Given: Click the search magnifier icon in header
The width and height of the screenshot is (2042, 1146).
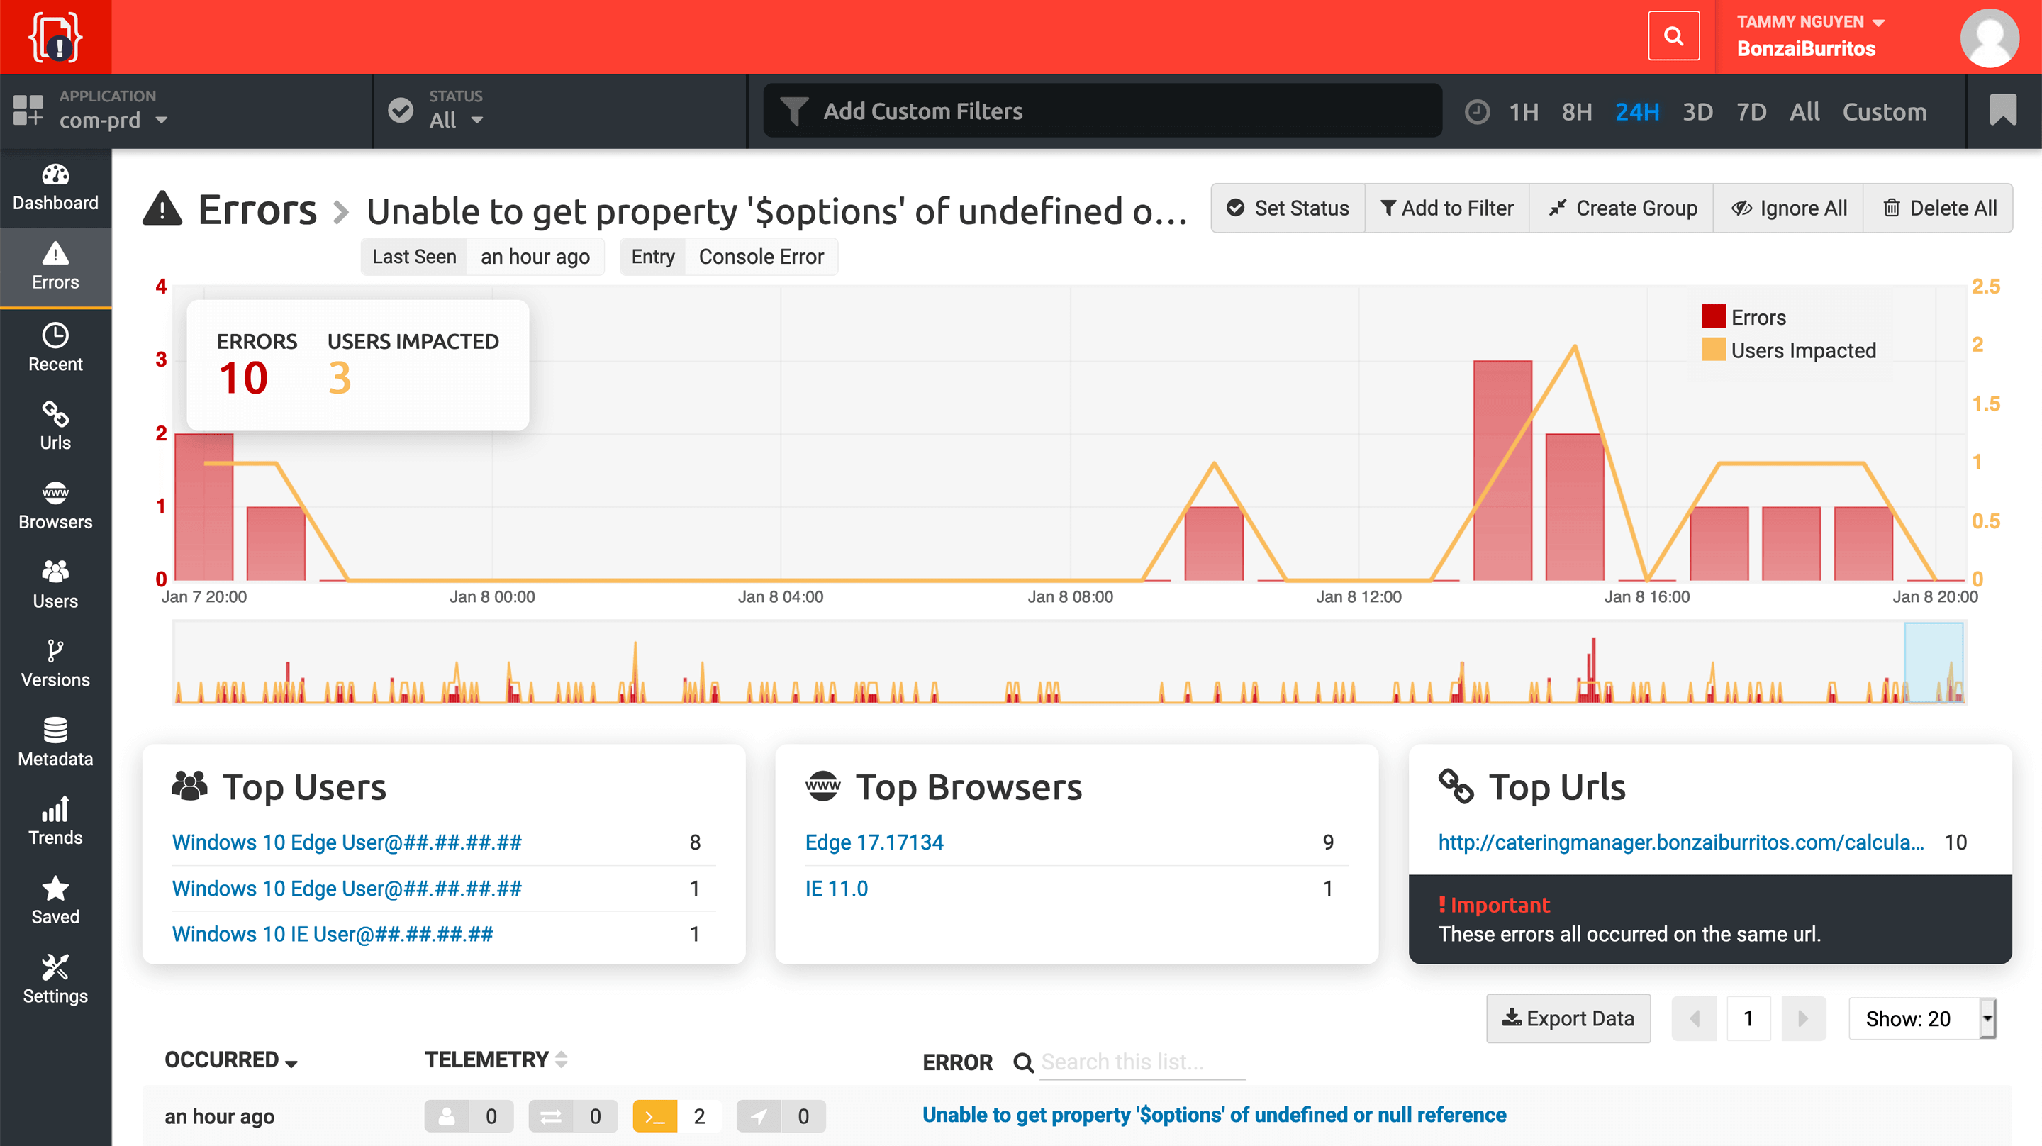Looking at the screenshot, I should [1673, 35].
